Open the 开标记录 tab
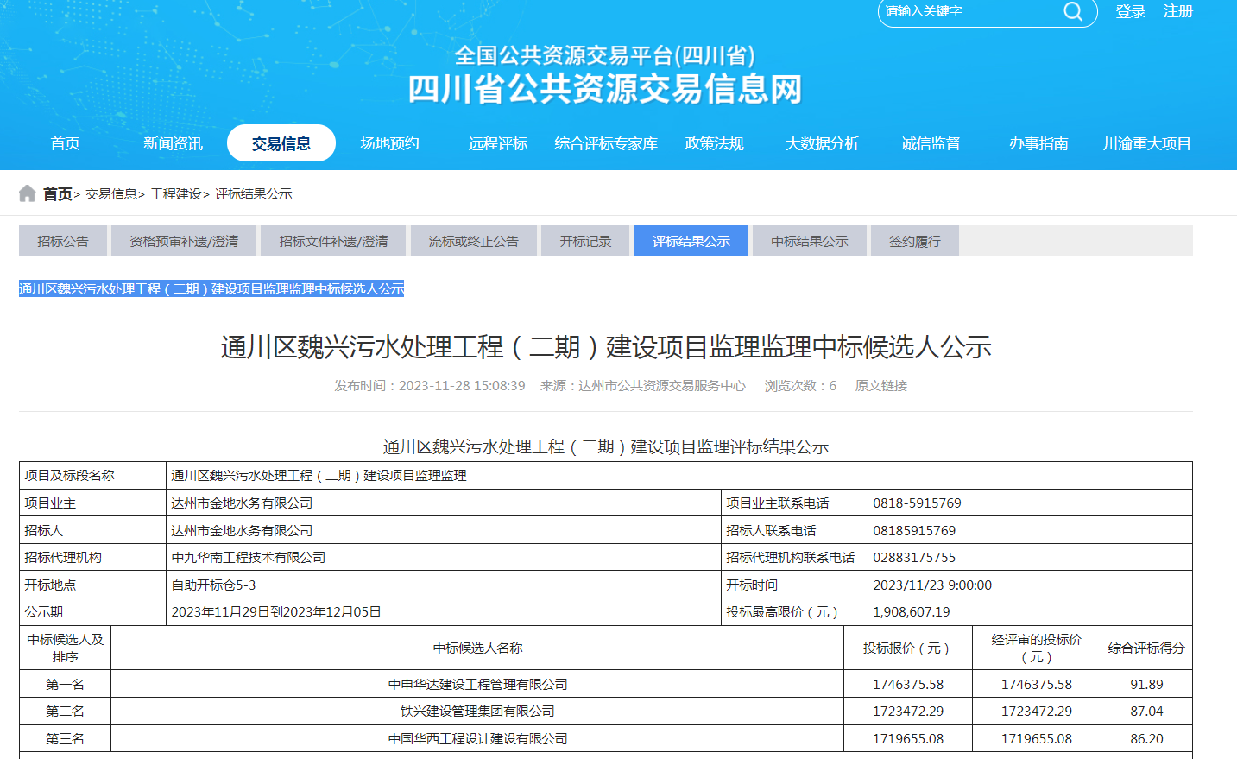This screenshot has width=1237, height=759. click(584, 241)
